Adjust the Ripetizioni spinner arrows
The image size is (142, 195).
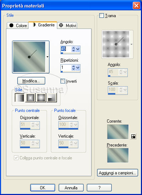coord(73,67)
